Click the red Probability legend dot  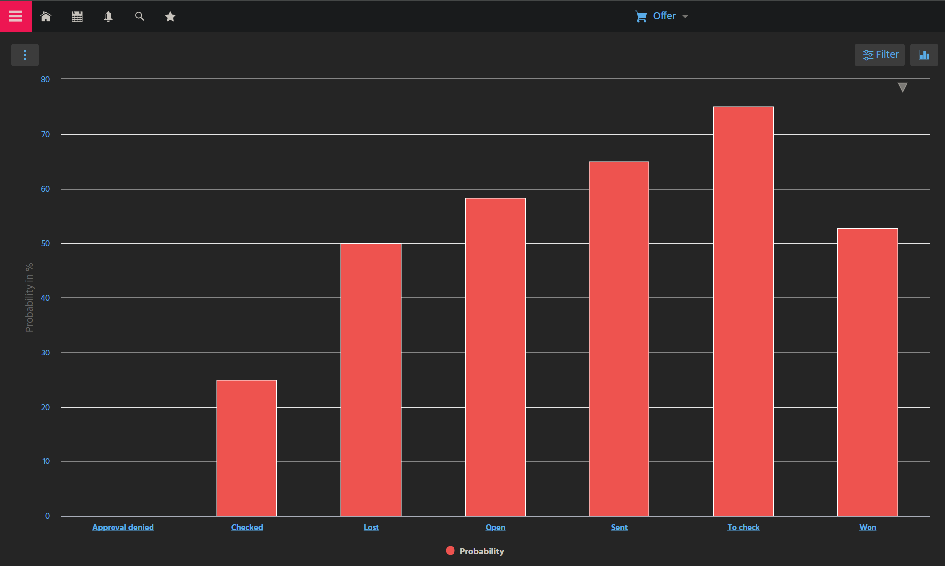coord(450,551)
